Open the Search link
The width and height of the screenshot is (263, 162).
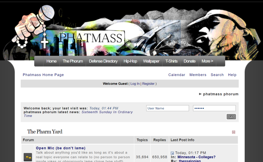(x=217, y=75)
